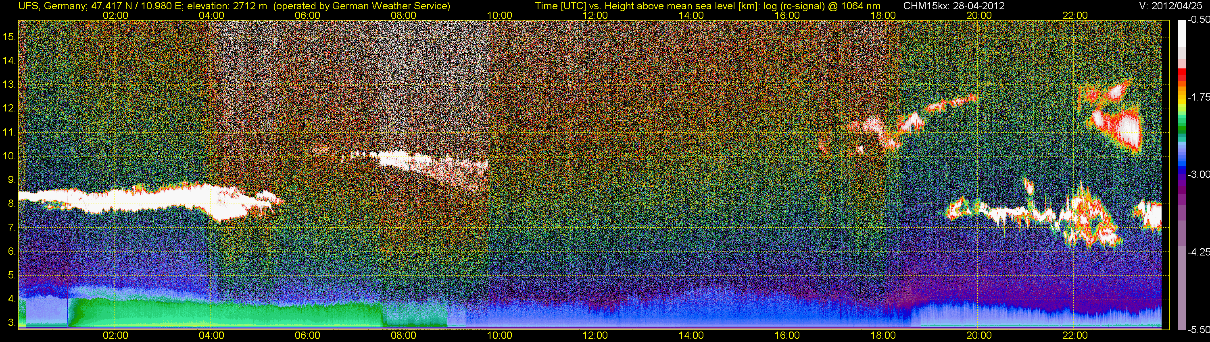Click the "7." height axis label

pyautogui.click(x=12, y=228)
